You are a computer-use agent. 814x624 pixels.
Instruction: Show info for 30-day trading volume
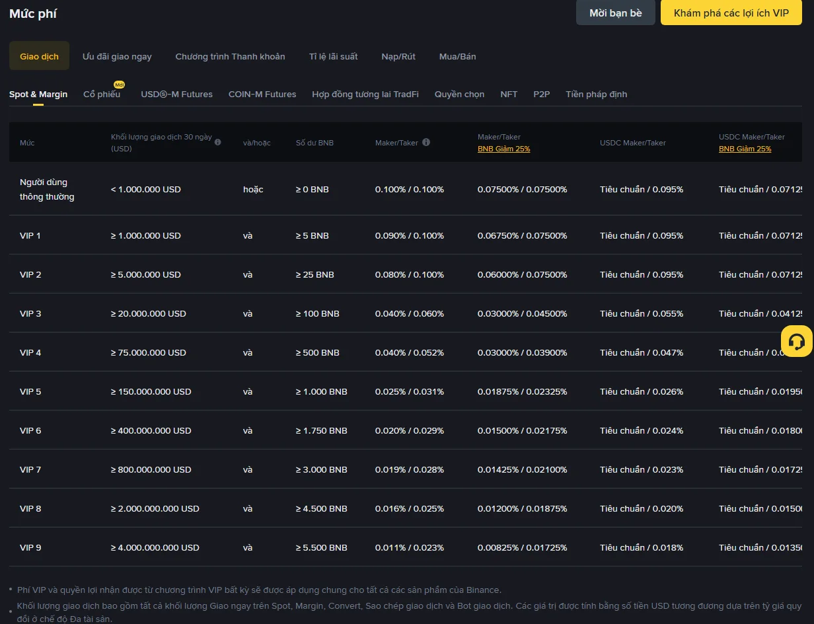218,142
